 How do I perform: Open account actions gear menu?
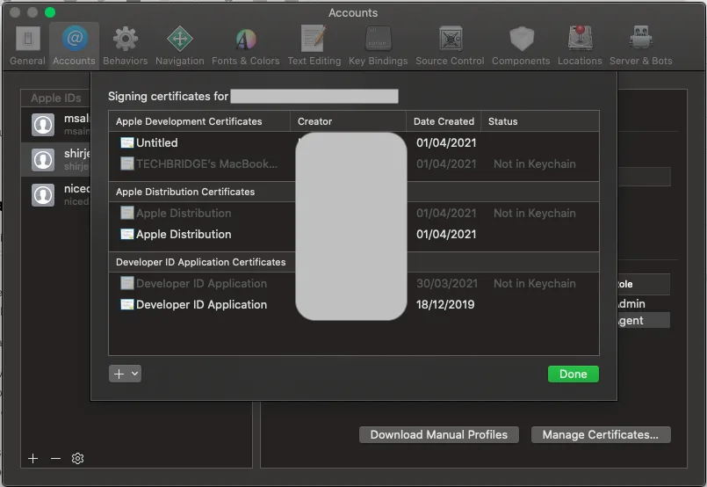pos(77,459)
